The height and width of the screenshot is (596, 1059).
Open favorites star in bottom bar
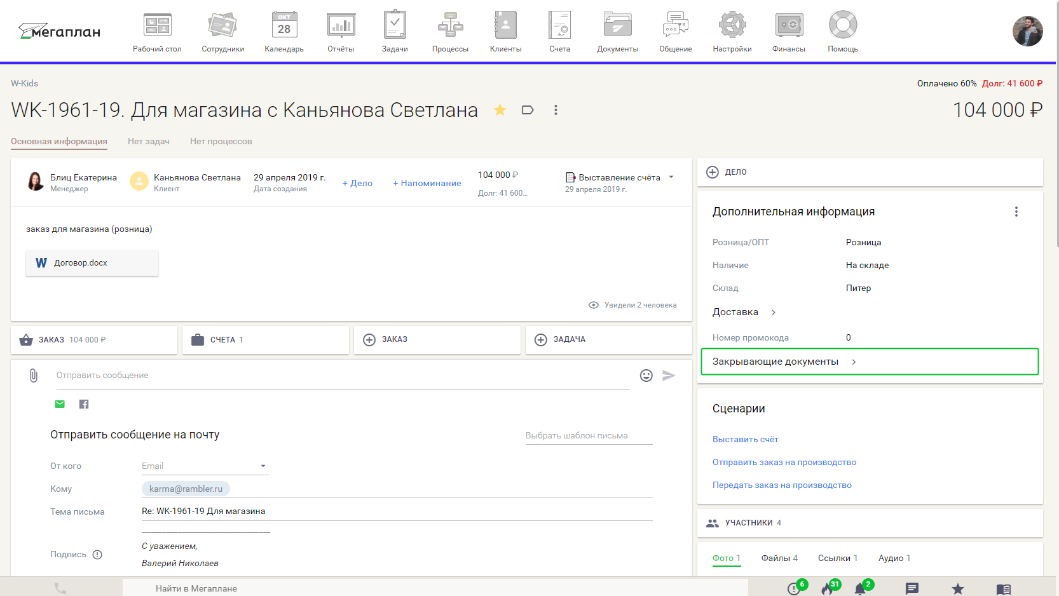click(958, 589)
